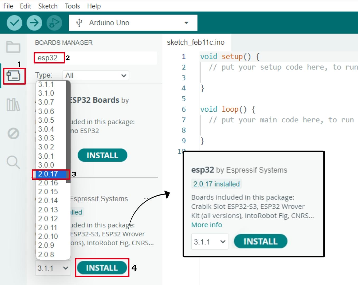The image size is (358, 285).
Task: Click the bottom INSTALL button for esp32
Action: (x=102, y=268)
